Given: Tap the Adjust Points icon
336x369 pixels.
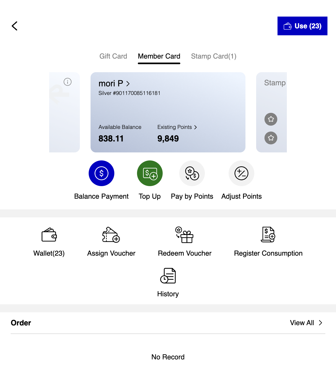Looking at the screenshot, I should [241, 173].
